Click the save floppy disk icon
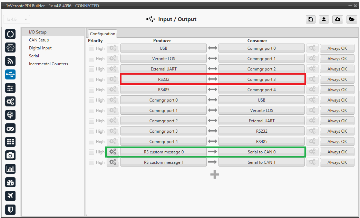Screen dimensions: 360x218 (310, 19)
